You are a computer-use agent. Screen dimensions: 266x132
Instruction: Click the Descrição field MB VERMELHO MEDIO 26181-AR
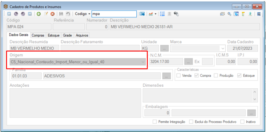(x=185, y=27)
